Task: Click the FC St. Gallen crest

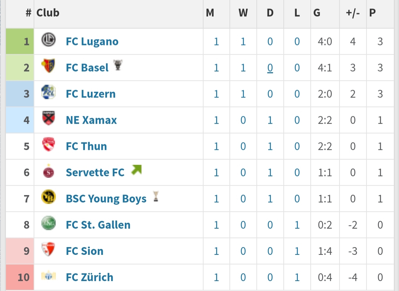Action: pyautogui.click(x=48, y=223)
